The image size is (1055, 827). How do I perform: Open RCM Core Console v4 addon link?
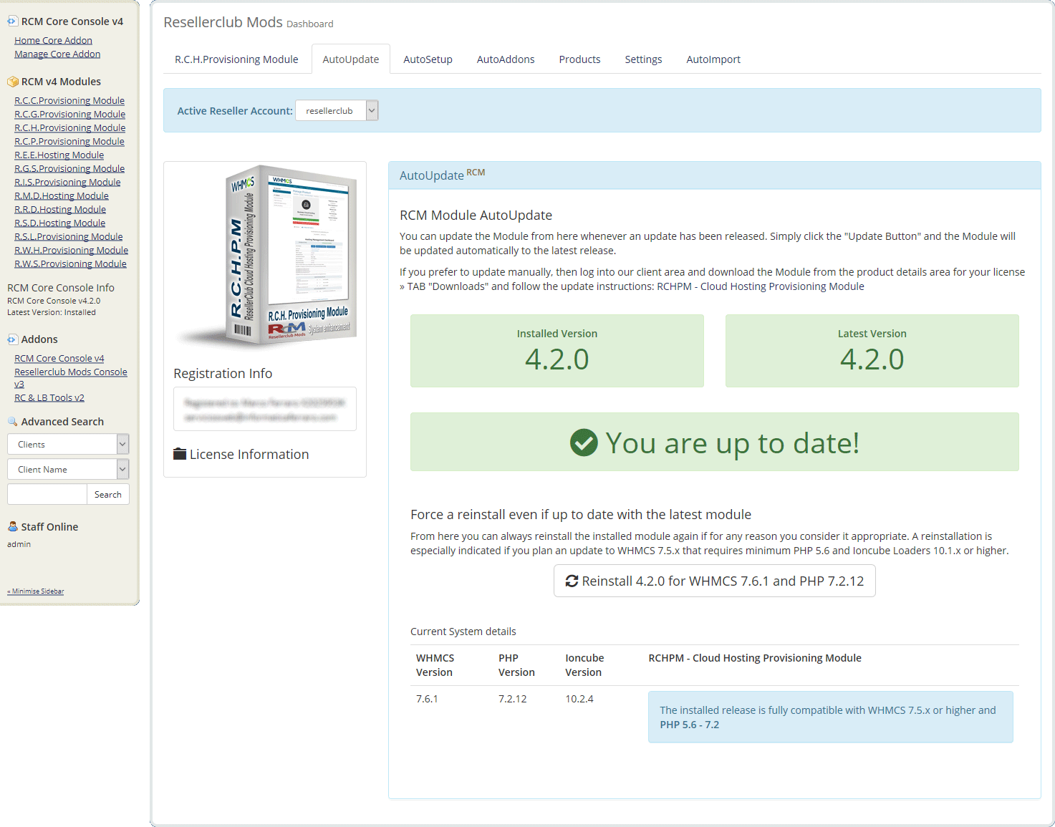tap(59, 358)
